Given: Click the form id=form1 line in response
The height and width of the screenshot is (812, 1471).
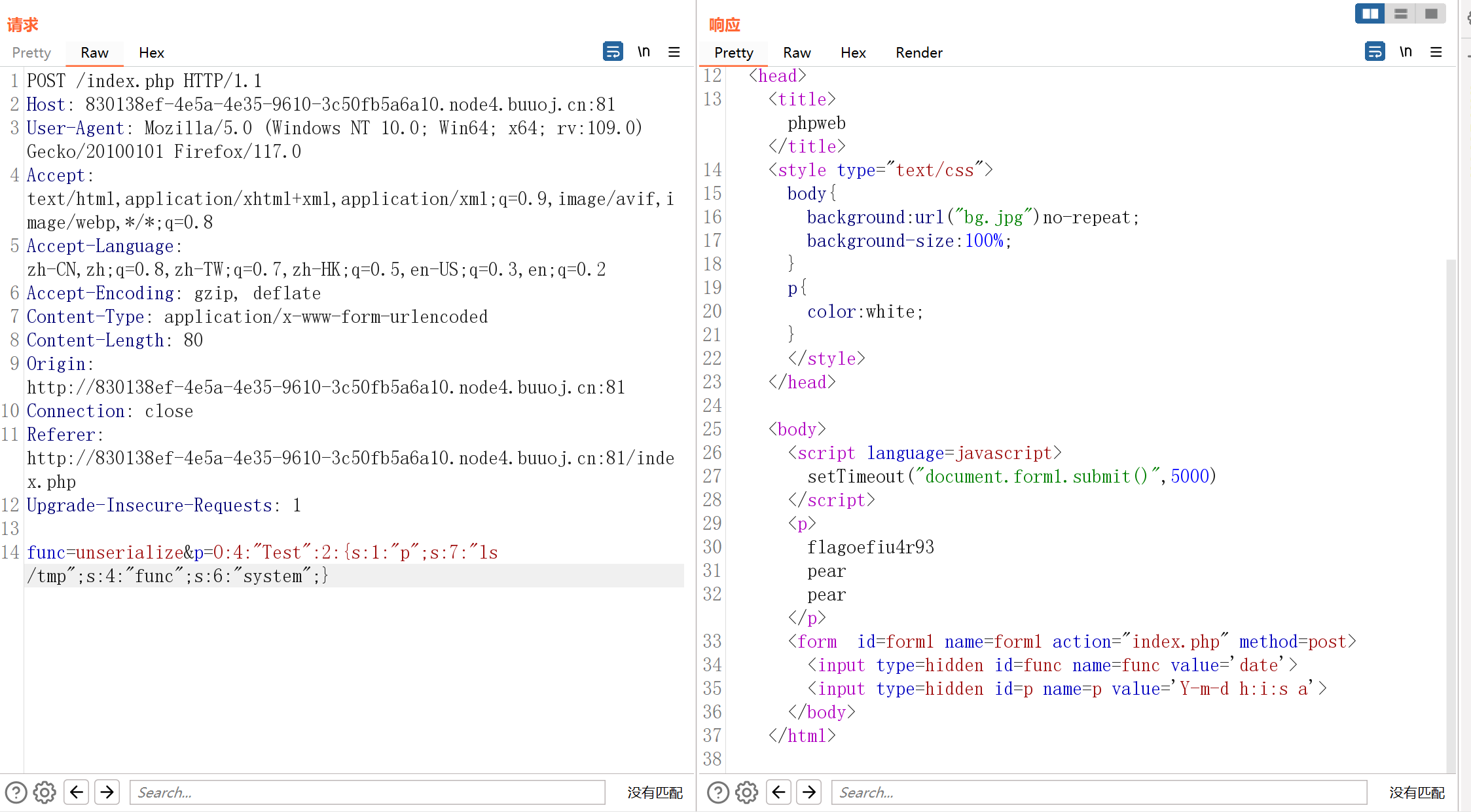Looking at the screenshot, I should coord(1072,641).
